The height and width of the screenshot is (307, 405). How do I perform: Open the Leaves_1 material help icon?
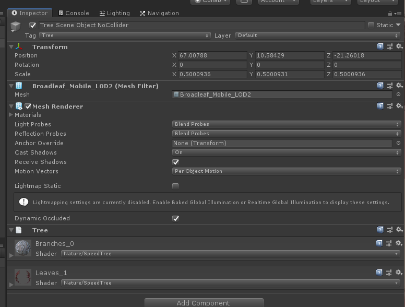pyautogui.click(x=380, y=273)
